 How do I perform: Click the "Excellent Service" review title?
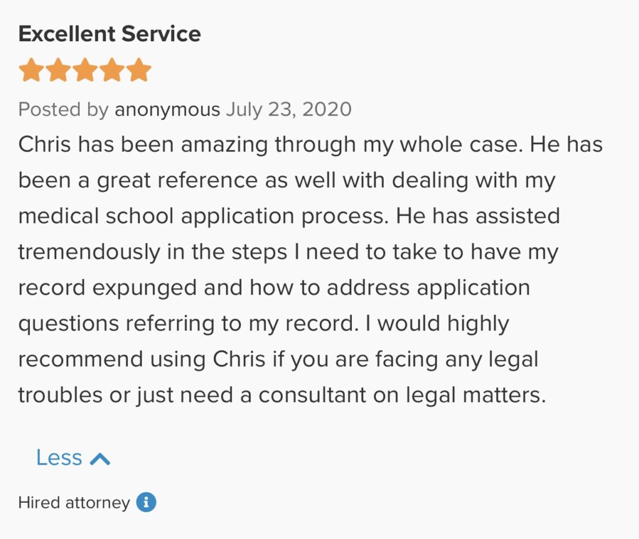pos(110,34)
